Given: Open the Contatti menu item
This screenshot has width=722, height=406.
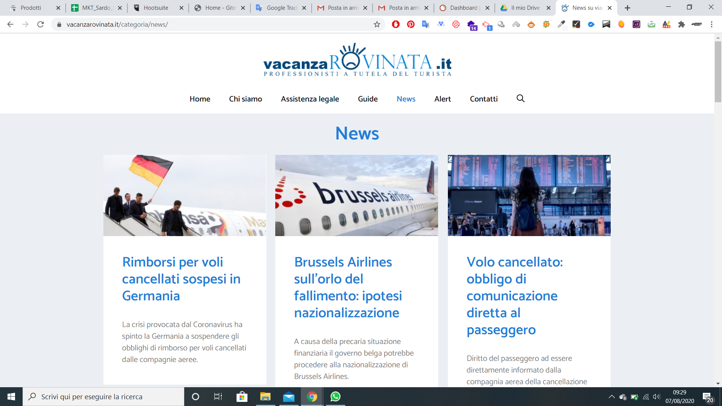Looking at the screenshot, I should (x=484, y=99).
